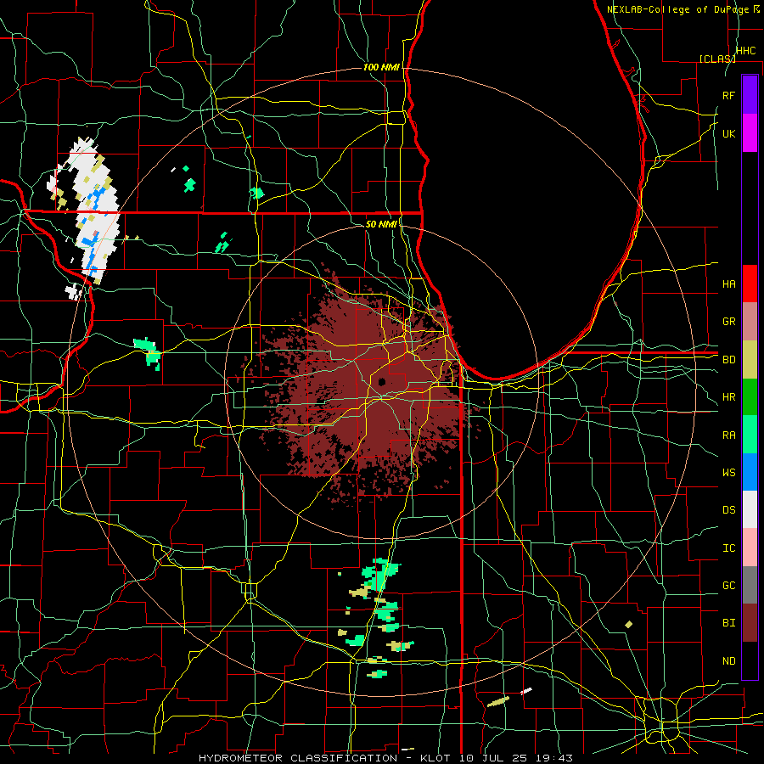The height and width of the screenshot is (764, 764).
Task: Click the UK legend label
Action: pos(728,133)
